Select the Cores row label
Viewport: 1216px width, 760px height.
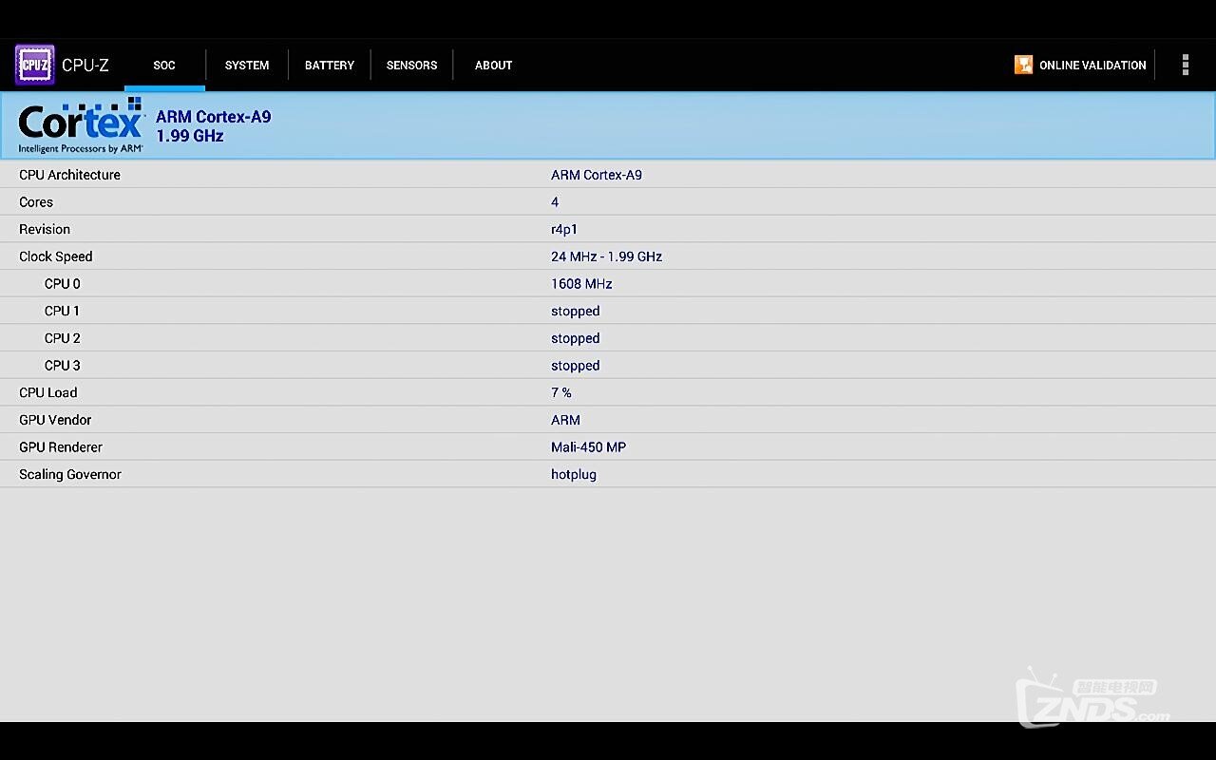[36, 202]
